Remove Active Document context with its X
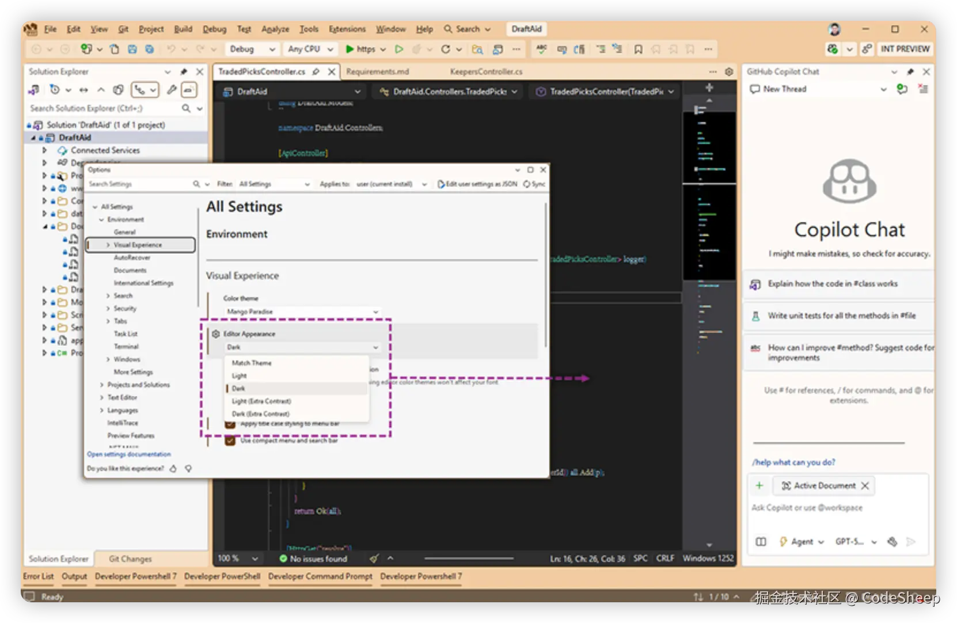This screenshot has width=957, height=623. pos(865,486)
